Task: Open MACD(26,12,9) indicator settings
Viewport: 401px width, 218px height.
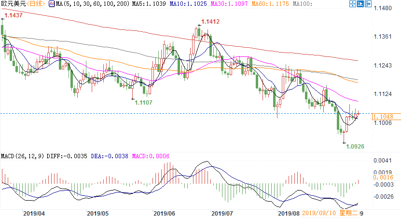Action: click(21, 157)
